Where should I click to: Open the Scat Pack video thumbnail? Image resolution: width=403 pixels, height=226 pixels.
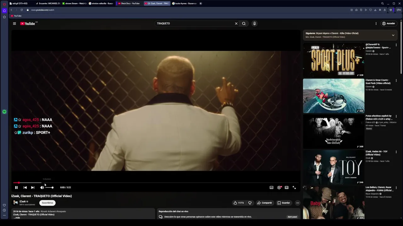coord(333,96)
